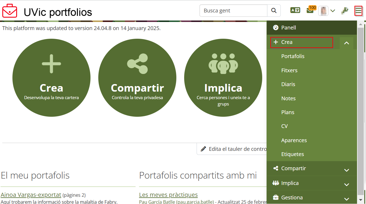Image resolution: width=366 pixels, height=204 pixels.
Task: Open the language selector icon
Action: 295,10
